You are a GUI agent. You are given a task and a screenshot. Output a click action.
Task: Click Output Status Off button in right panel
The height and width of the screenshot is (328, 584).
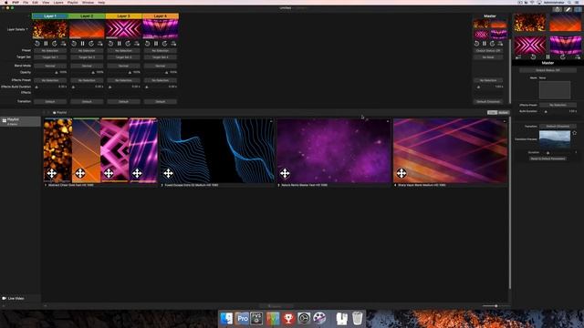point(547,70)
